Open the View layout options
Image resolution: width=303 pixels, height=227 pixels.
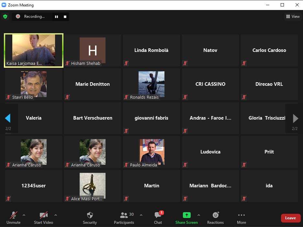tap(293, 16)
